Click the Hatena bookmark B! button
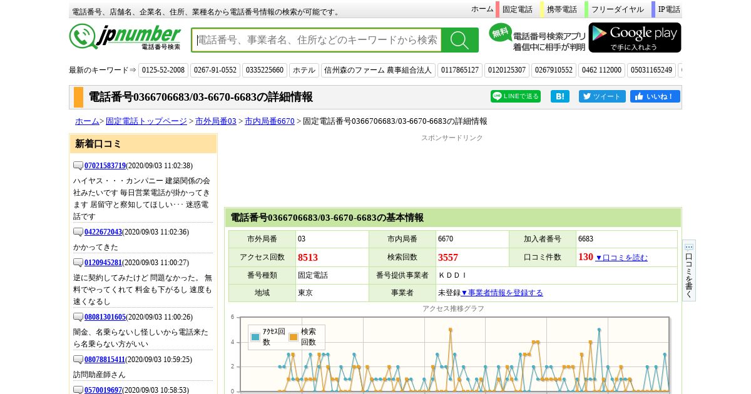Viewport: 751px width, 394px height. 559,96
